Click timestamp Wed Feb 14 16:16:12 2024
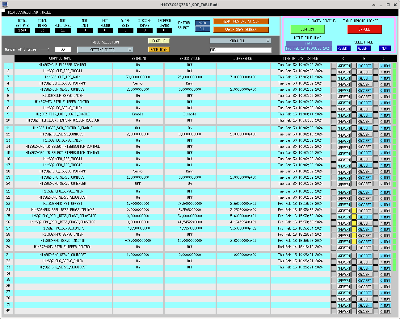This screenshot has width=400, height=319. point(300,247)
